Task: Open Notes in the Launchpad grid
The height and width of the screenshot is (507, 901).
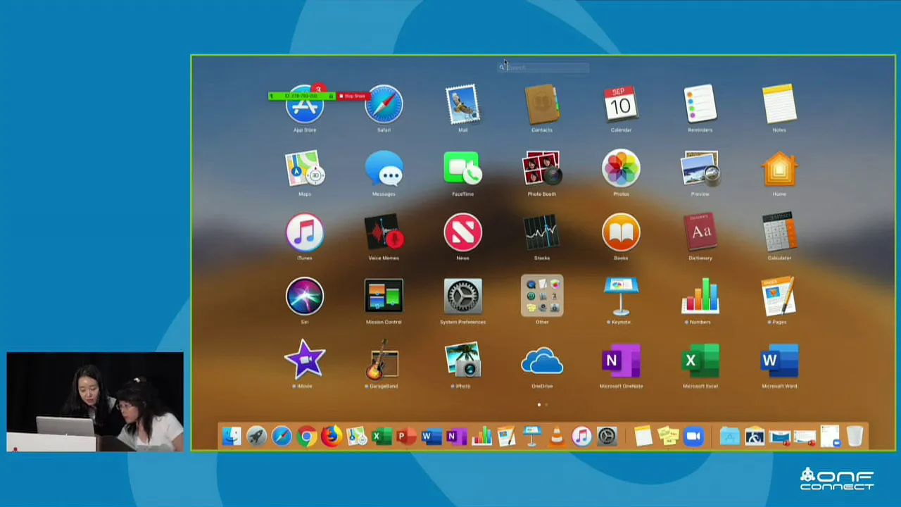Action: tap(779, 104)
